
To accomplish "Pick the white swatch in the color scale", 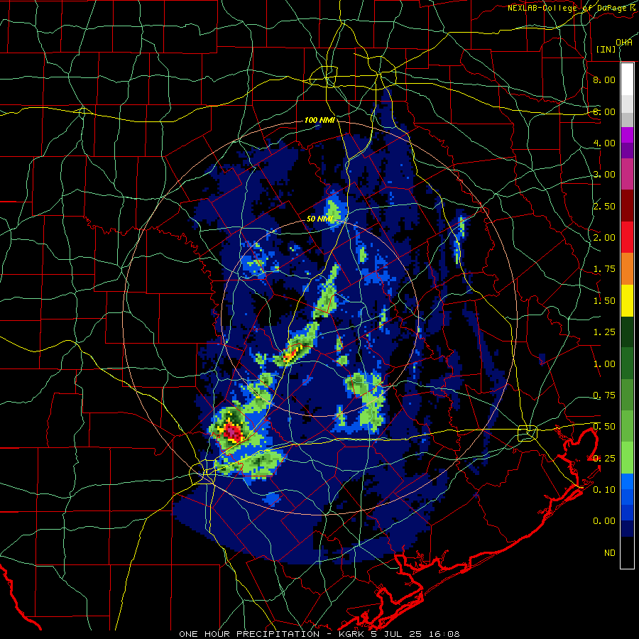I will 627,79.
